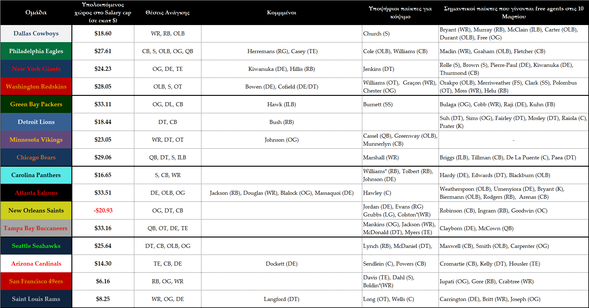Select the Dallas Cowboys team cell
The width and height of the screenshot is (589, 308).
click(x=36, y=34)
